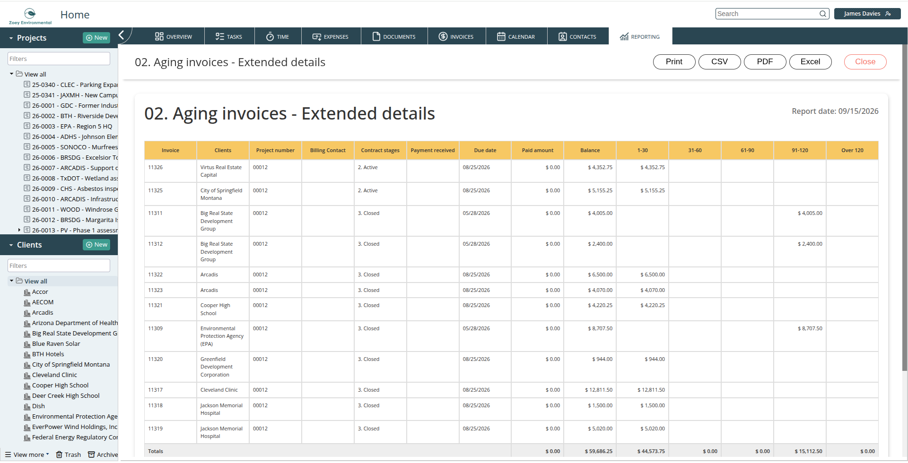Click the search magnifier icon

point(823,14)
